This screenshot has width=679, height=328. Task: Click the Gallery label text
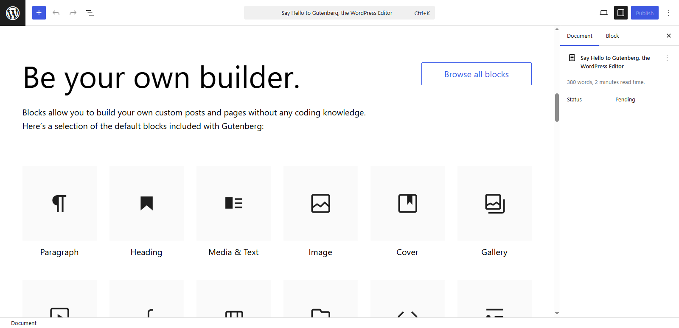click(494, 252)
